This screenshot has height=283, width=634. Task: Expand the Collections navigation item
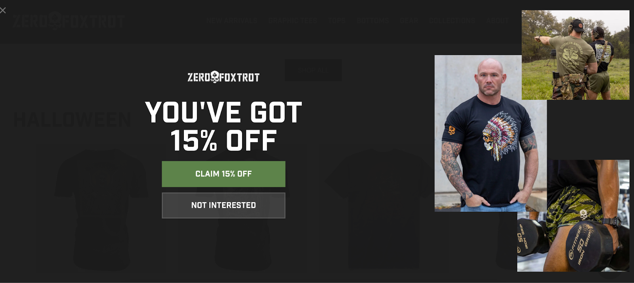coord(452,21)
